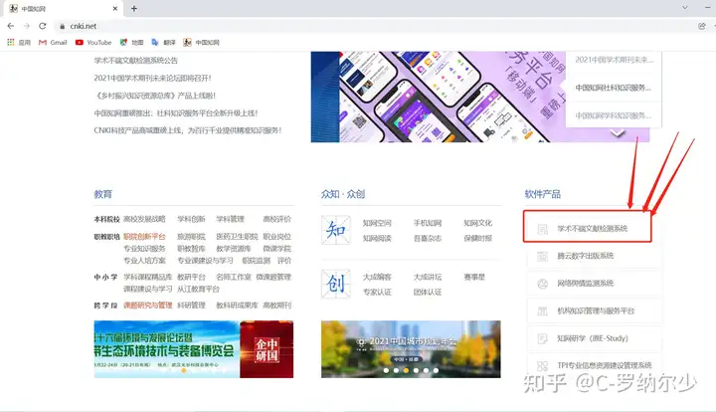Select the last carousel dot on city banner
This screenshot has width=716, height=412.
(437, 370)
